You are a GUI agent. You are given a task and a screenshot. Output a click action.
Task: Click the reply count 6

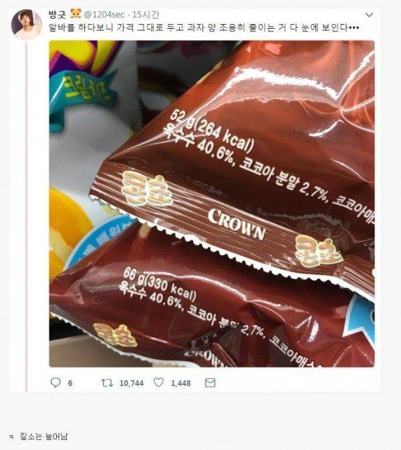[70, 383]
